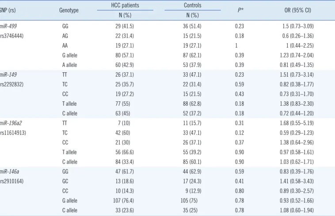
Task: Select the miR-146a SNP label
Action: (x=9, y=171)
